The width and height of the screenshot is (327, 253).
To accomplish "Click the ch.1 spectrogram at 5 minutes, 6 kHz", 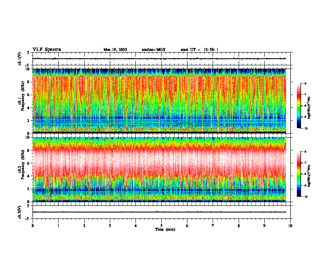I will (161, 95).
